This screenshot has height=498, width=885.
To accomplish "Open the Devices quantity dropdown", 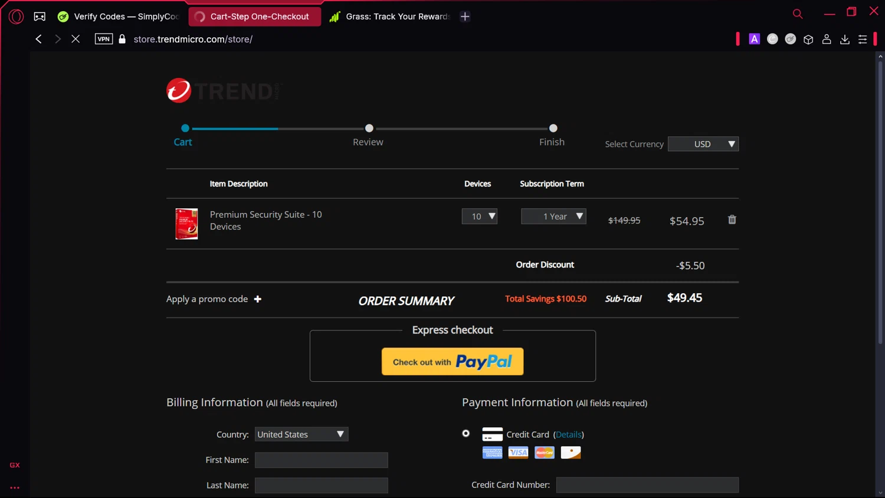I will coord(480,217).
